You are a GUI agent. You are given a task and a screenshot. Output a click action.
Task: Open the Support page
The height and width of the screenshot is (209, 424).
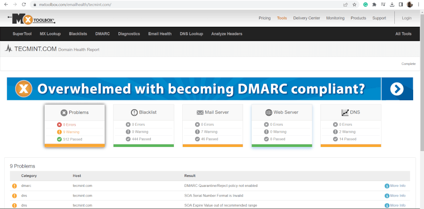(379, 18)
